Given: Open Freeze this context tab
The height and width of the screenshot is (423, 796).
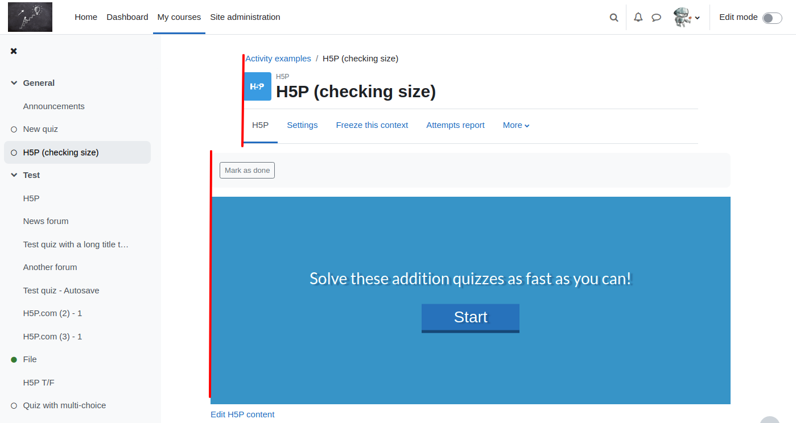Looking at the screenshot, I should [x=372, y=125].
